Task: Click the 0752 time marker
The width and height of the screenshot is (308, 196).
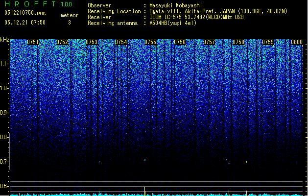Action: coord(62,42)
